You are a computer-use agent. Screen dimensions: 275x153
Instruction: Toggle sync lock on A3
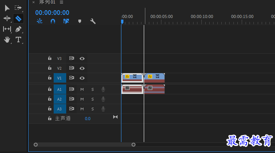coord(71,109)
